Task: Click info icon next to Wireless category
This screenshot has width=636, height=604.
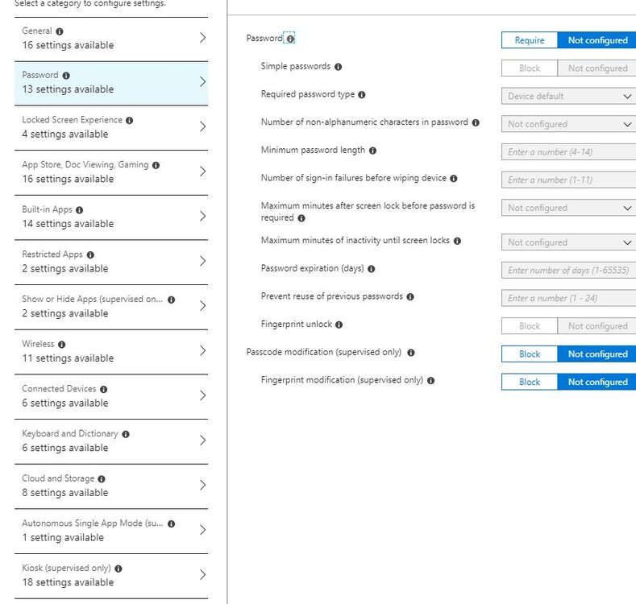Action: 61,345
